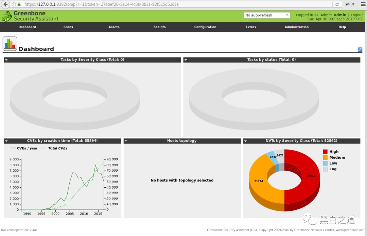Expand CVEs by creation time panel menu arrow

6,141
